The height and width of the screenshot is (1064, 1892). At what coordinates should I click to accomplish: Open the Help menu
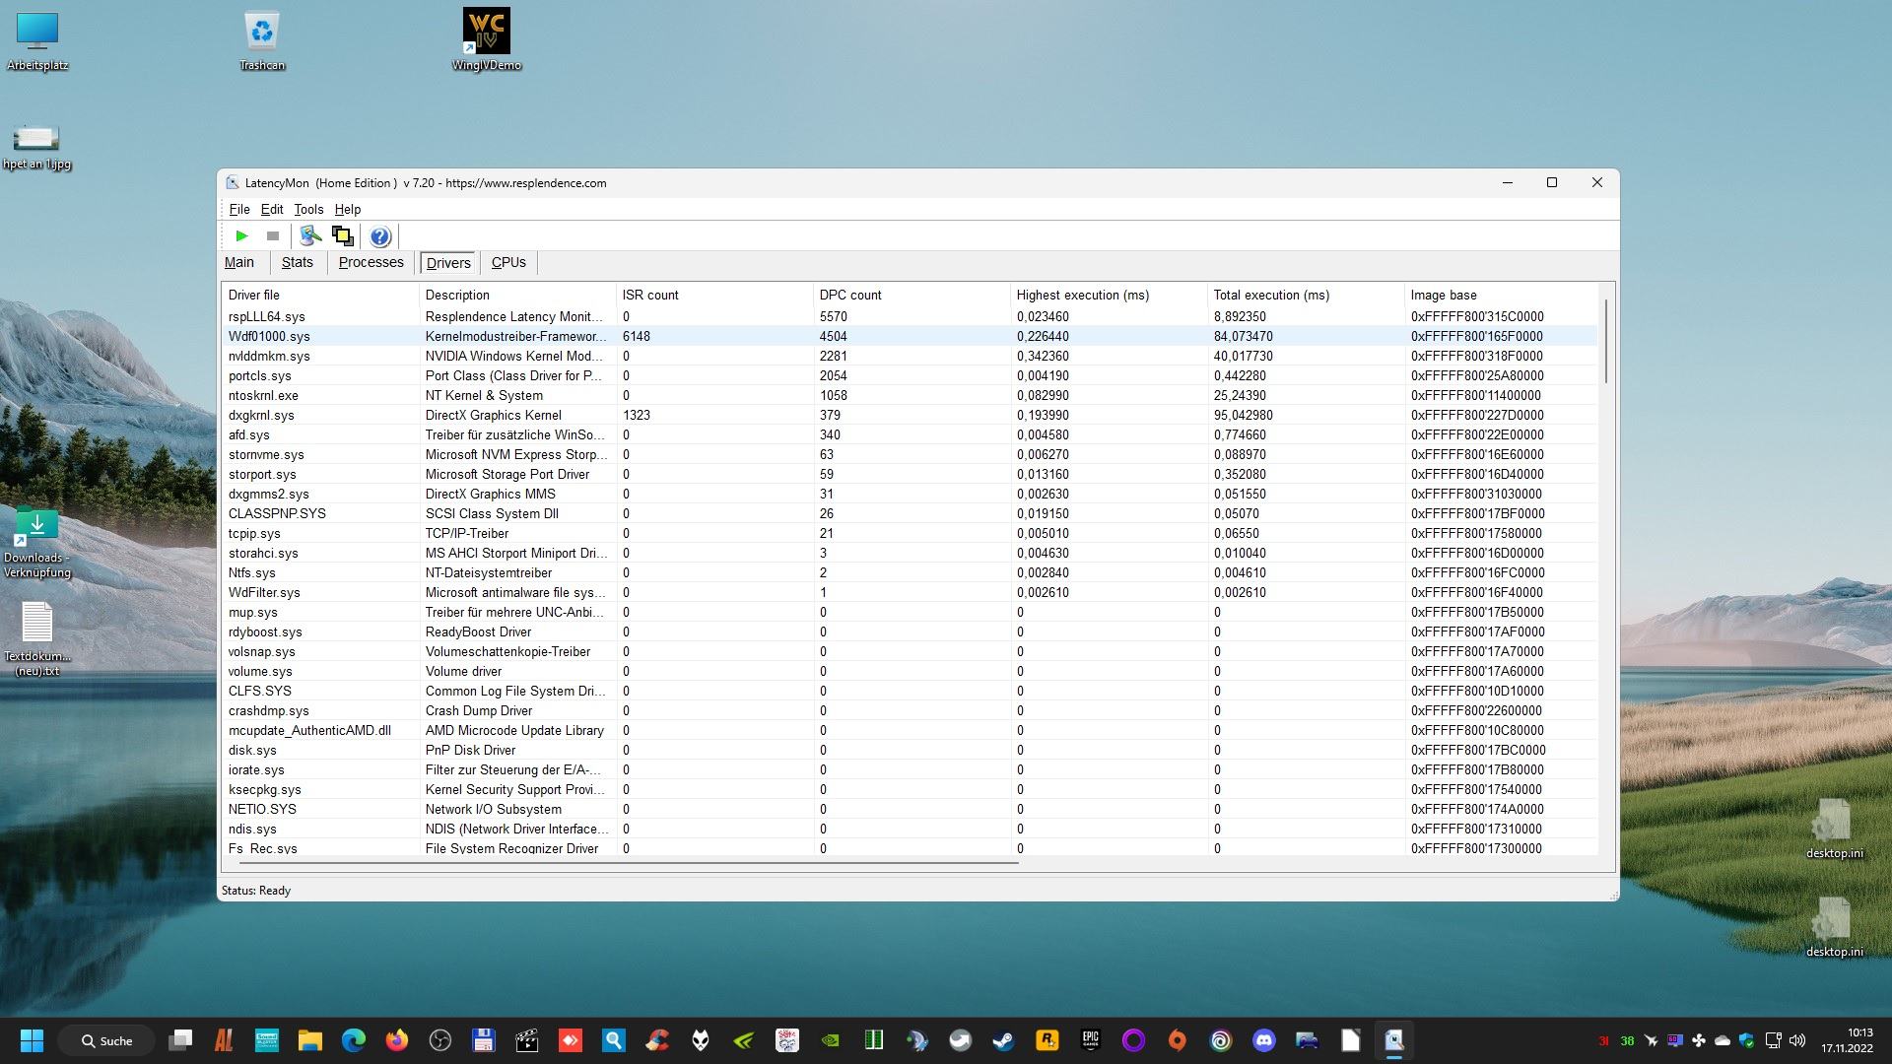coord(348,209)
